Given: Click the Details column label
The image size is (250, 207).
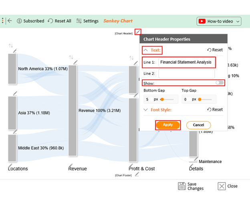Looking at the screenshot, I should coord(196,169).
